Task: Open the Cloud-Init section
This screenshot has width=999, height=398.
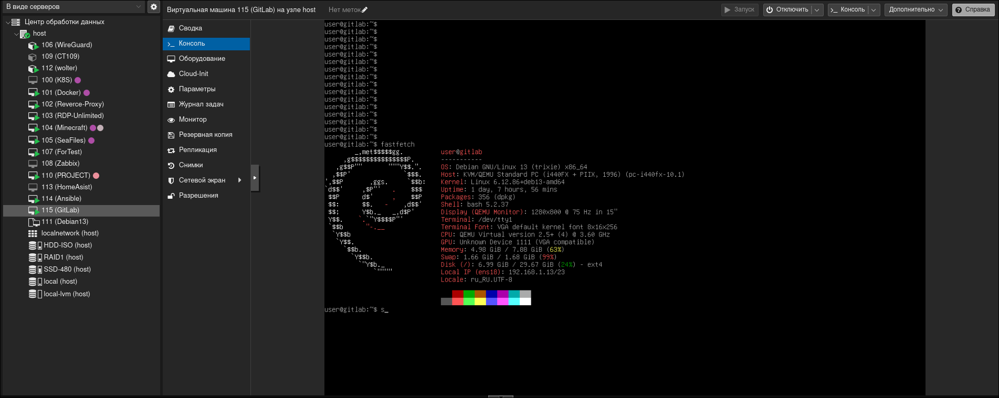Action: click(206, 74)
